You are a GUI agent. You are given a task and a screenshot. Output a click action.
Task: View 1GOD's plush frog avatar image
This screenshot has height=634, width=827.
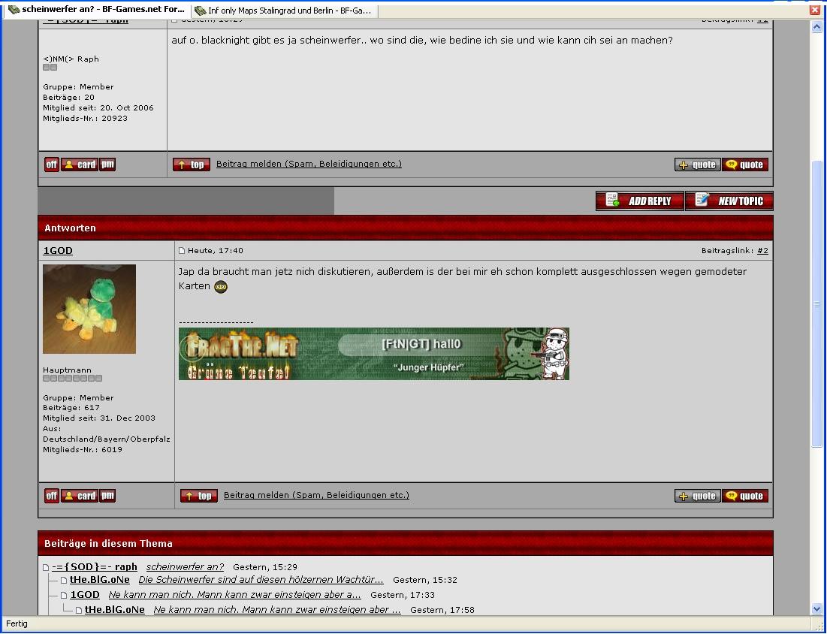tap(89, 309)
